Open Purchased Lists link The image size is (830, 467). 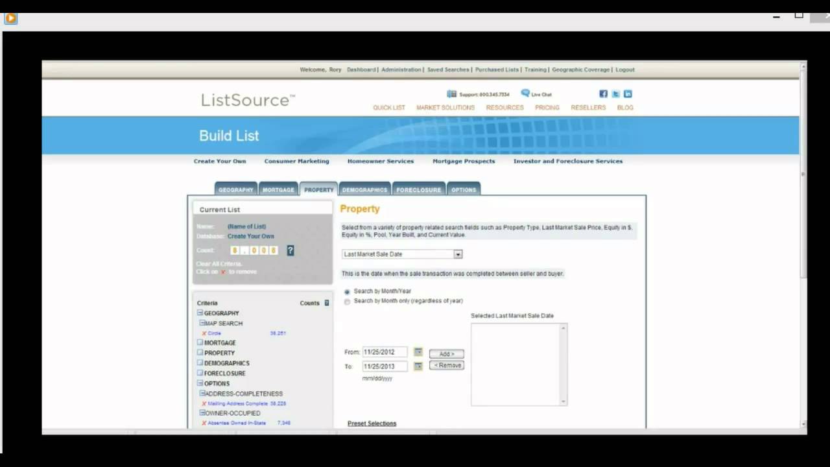[497, 69]
